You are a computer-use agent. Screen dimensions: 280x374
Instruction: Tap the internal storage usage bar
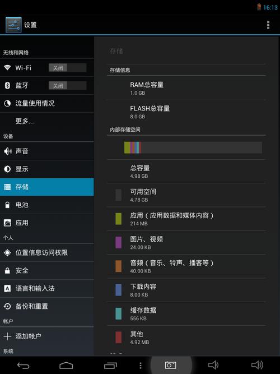pyautogui.click(x=193, y=147)
